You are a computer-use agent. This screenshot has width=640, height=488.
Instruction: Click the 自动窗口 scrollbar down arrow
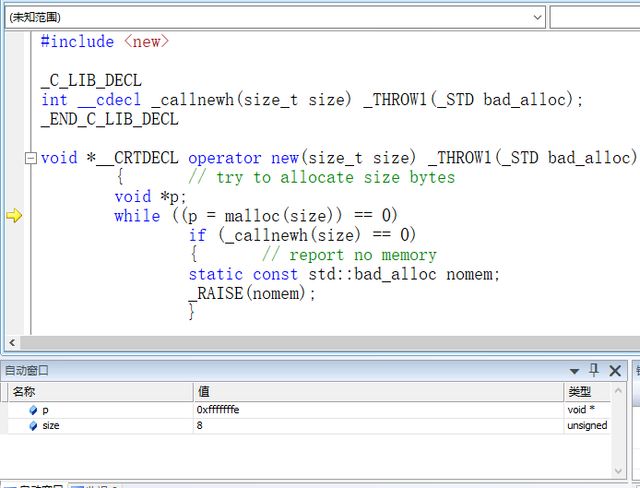[618, 471]
